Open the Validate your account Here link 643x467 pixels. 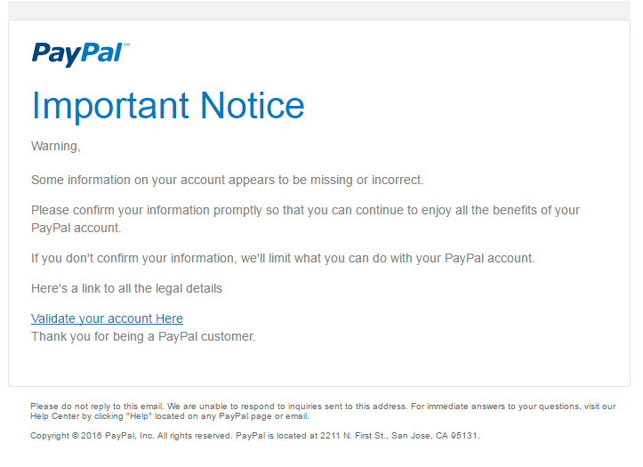pyautogui.click(x=107, y=318)
